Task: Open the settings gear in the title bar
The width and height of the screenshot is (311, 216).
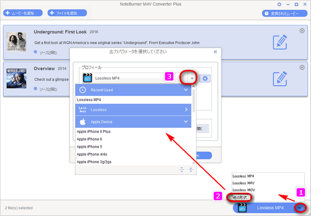Action: (279, 4)
